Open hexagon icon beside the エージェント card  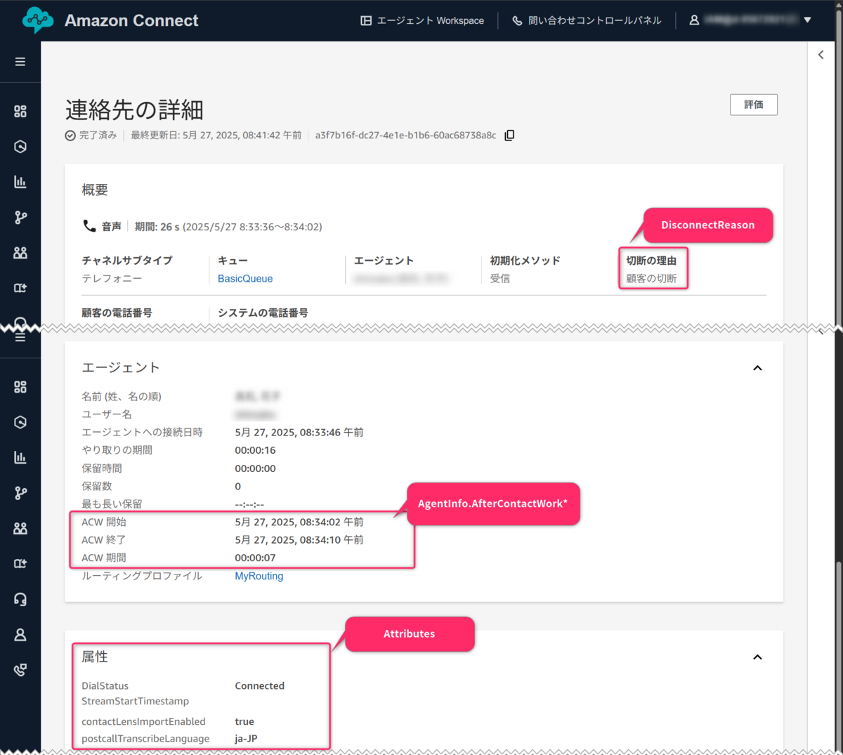(20, 422)
